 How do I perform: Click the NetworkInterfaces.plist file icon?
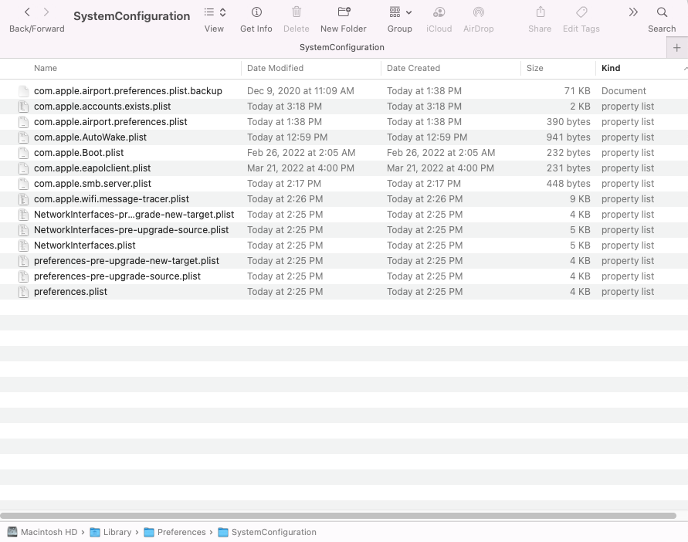click(24, 246)
